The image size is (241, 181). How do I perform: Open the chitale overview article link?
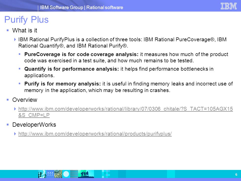coord(126,112)
